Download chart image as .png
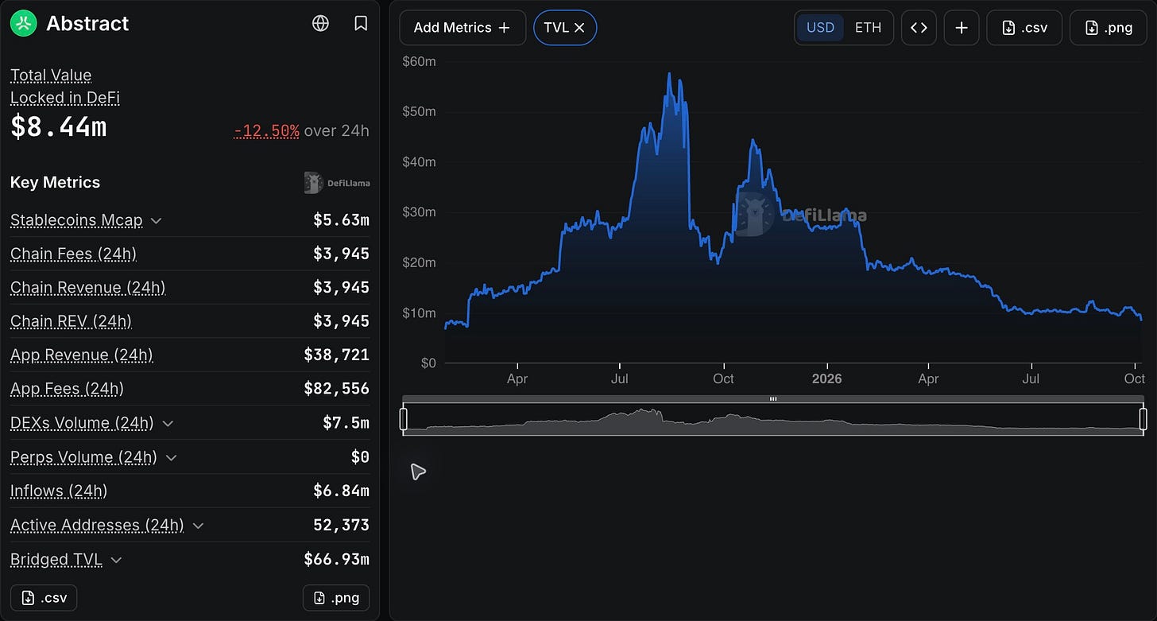Viewport: 1157px width, 621px height. pyautogui.click(x=1108, y=28)
